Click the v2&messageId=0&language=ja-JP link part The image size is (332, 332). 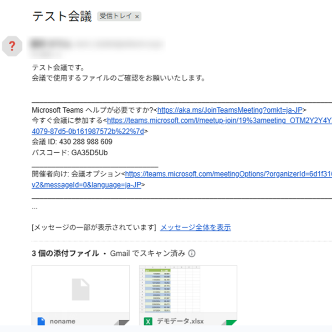click(x=87, y=185)
